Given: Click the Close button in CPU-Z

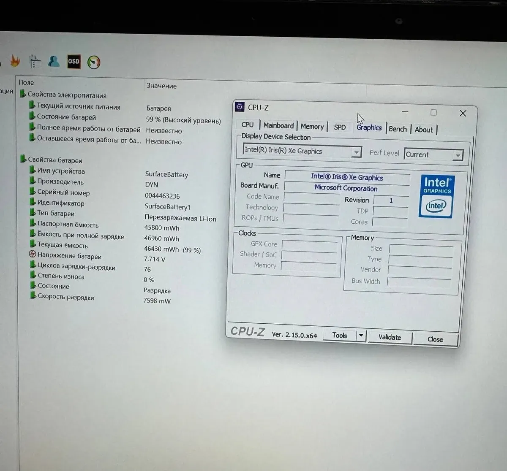Looking at the screenshot, I should (435, 339).
